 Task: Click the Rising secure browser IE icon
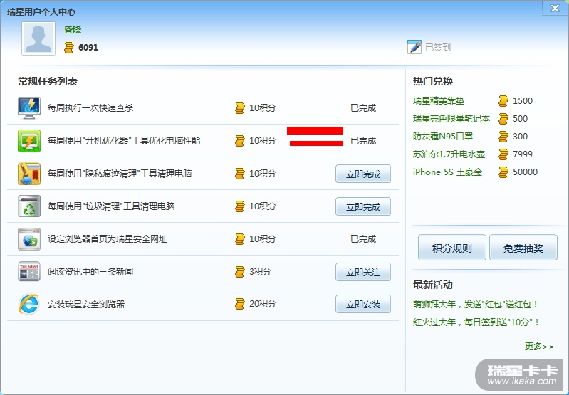[x=29, y=304]
